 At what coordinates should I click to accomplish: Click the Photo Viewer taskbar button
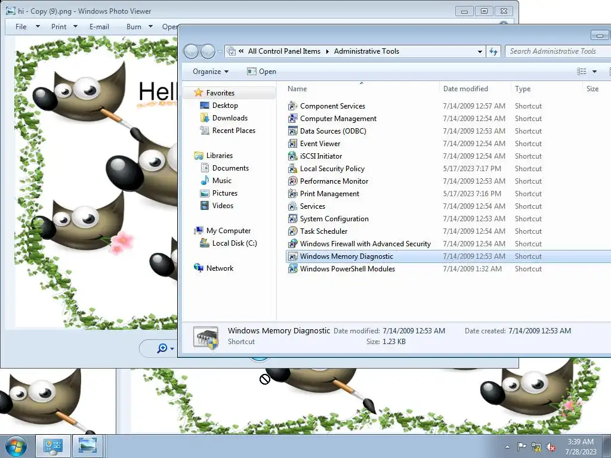click(87, 446)
